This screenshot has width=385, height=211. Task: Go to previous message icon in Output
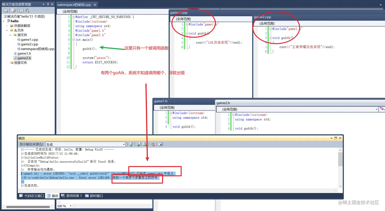(x=139, y=144)
